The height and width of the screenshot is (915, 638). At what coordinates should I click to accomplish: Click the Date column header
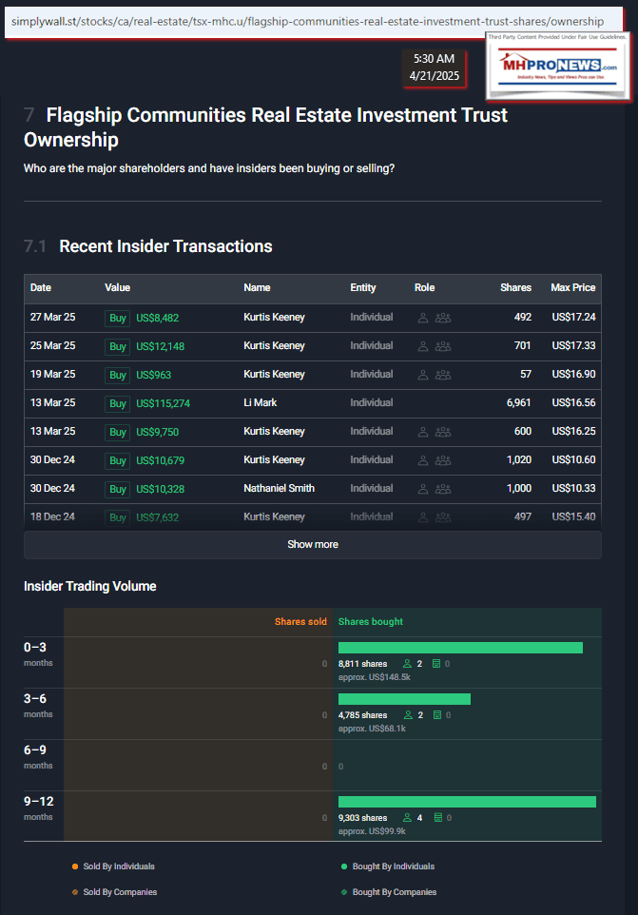41,287
